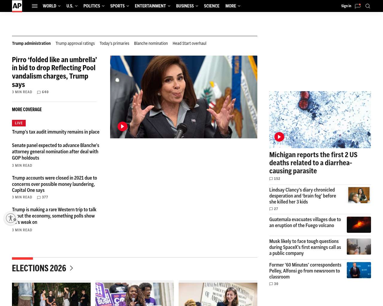The width and height of the screenshot is (383, 306).
Task: Click the MORE COVERAGE label
Action: (27, 109)
